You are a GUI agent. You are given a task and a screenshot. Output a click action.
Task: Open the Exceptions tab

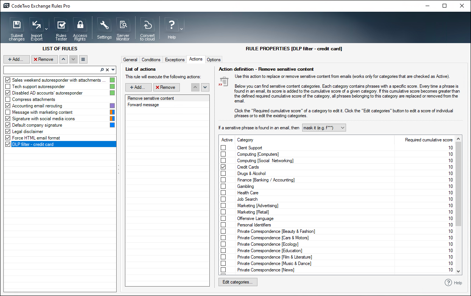(x=175, y=60)
